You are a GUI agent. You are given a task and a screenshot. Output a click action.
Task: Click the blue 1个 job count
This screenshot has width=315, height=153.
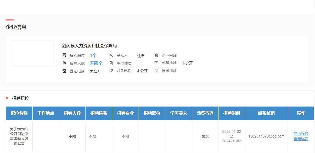click(93, 55)
